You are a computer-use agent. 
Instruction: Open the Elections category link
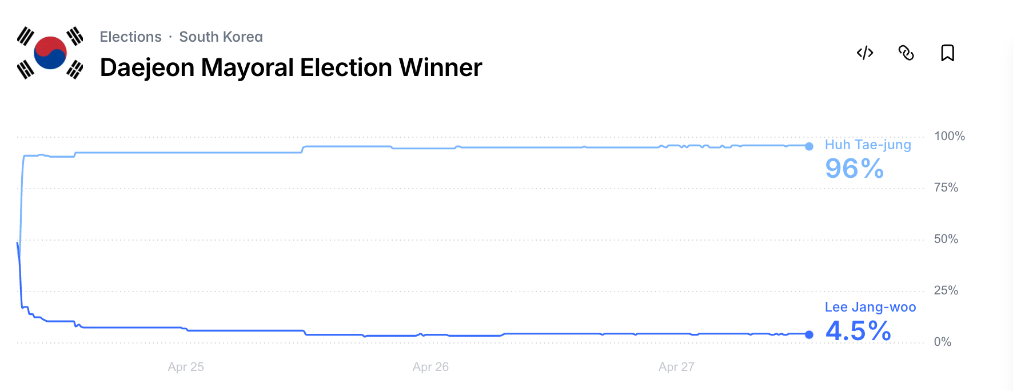click(x=130, y=37)
